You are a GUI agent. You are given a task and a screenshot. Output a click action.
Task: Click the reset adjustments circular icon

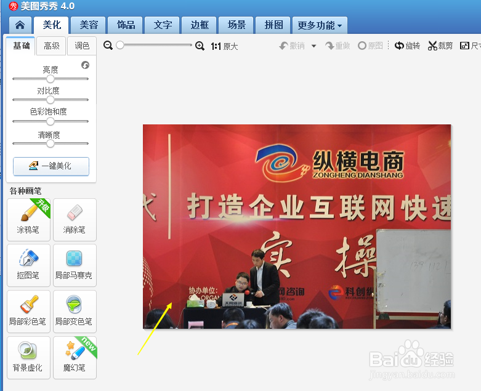tap(85, 65)
